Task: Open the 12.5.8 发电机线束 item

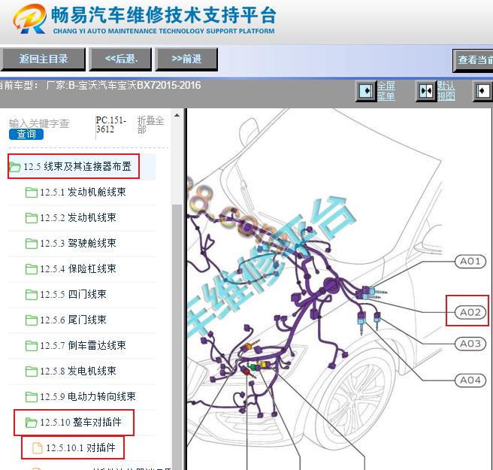Action: [77, 371]
